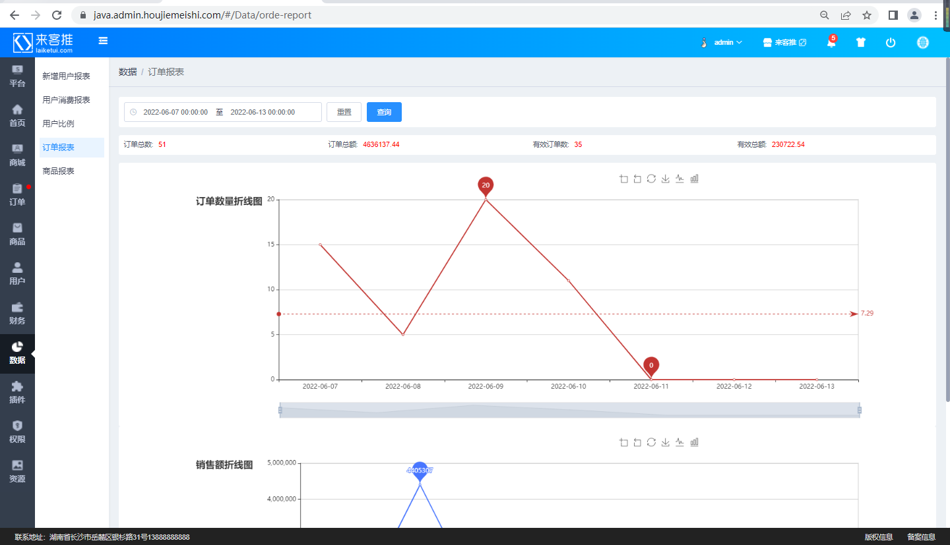Switch the sales amount chart to line view
Image resolution: width=950 pixels, height=545 pixels.
coord(680,442)
